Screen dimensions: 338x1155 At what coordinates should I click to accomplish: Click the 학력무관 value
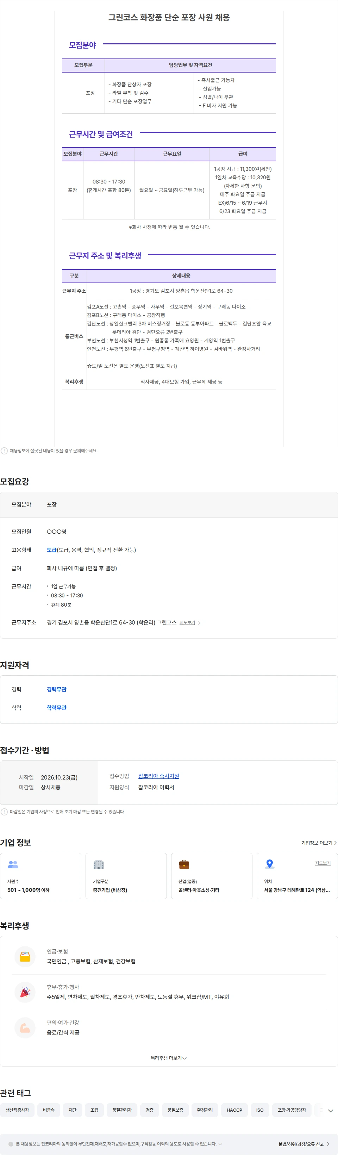coord(56,708)
